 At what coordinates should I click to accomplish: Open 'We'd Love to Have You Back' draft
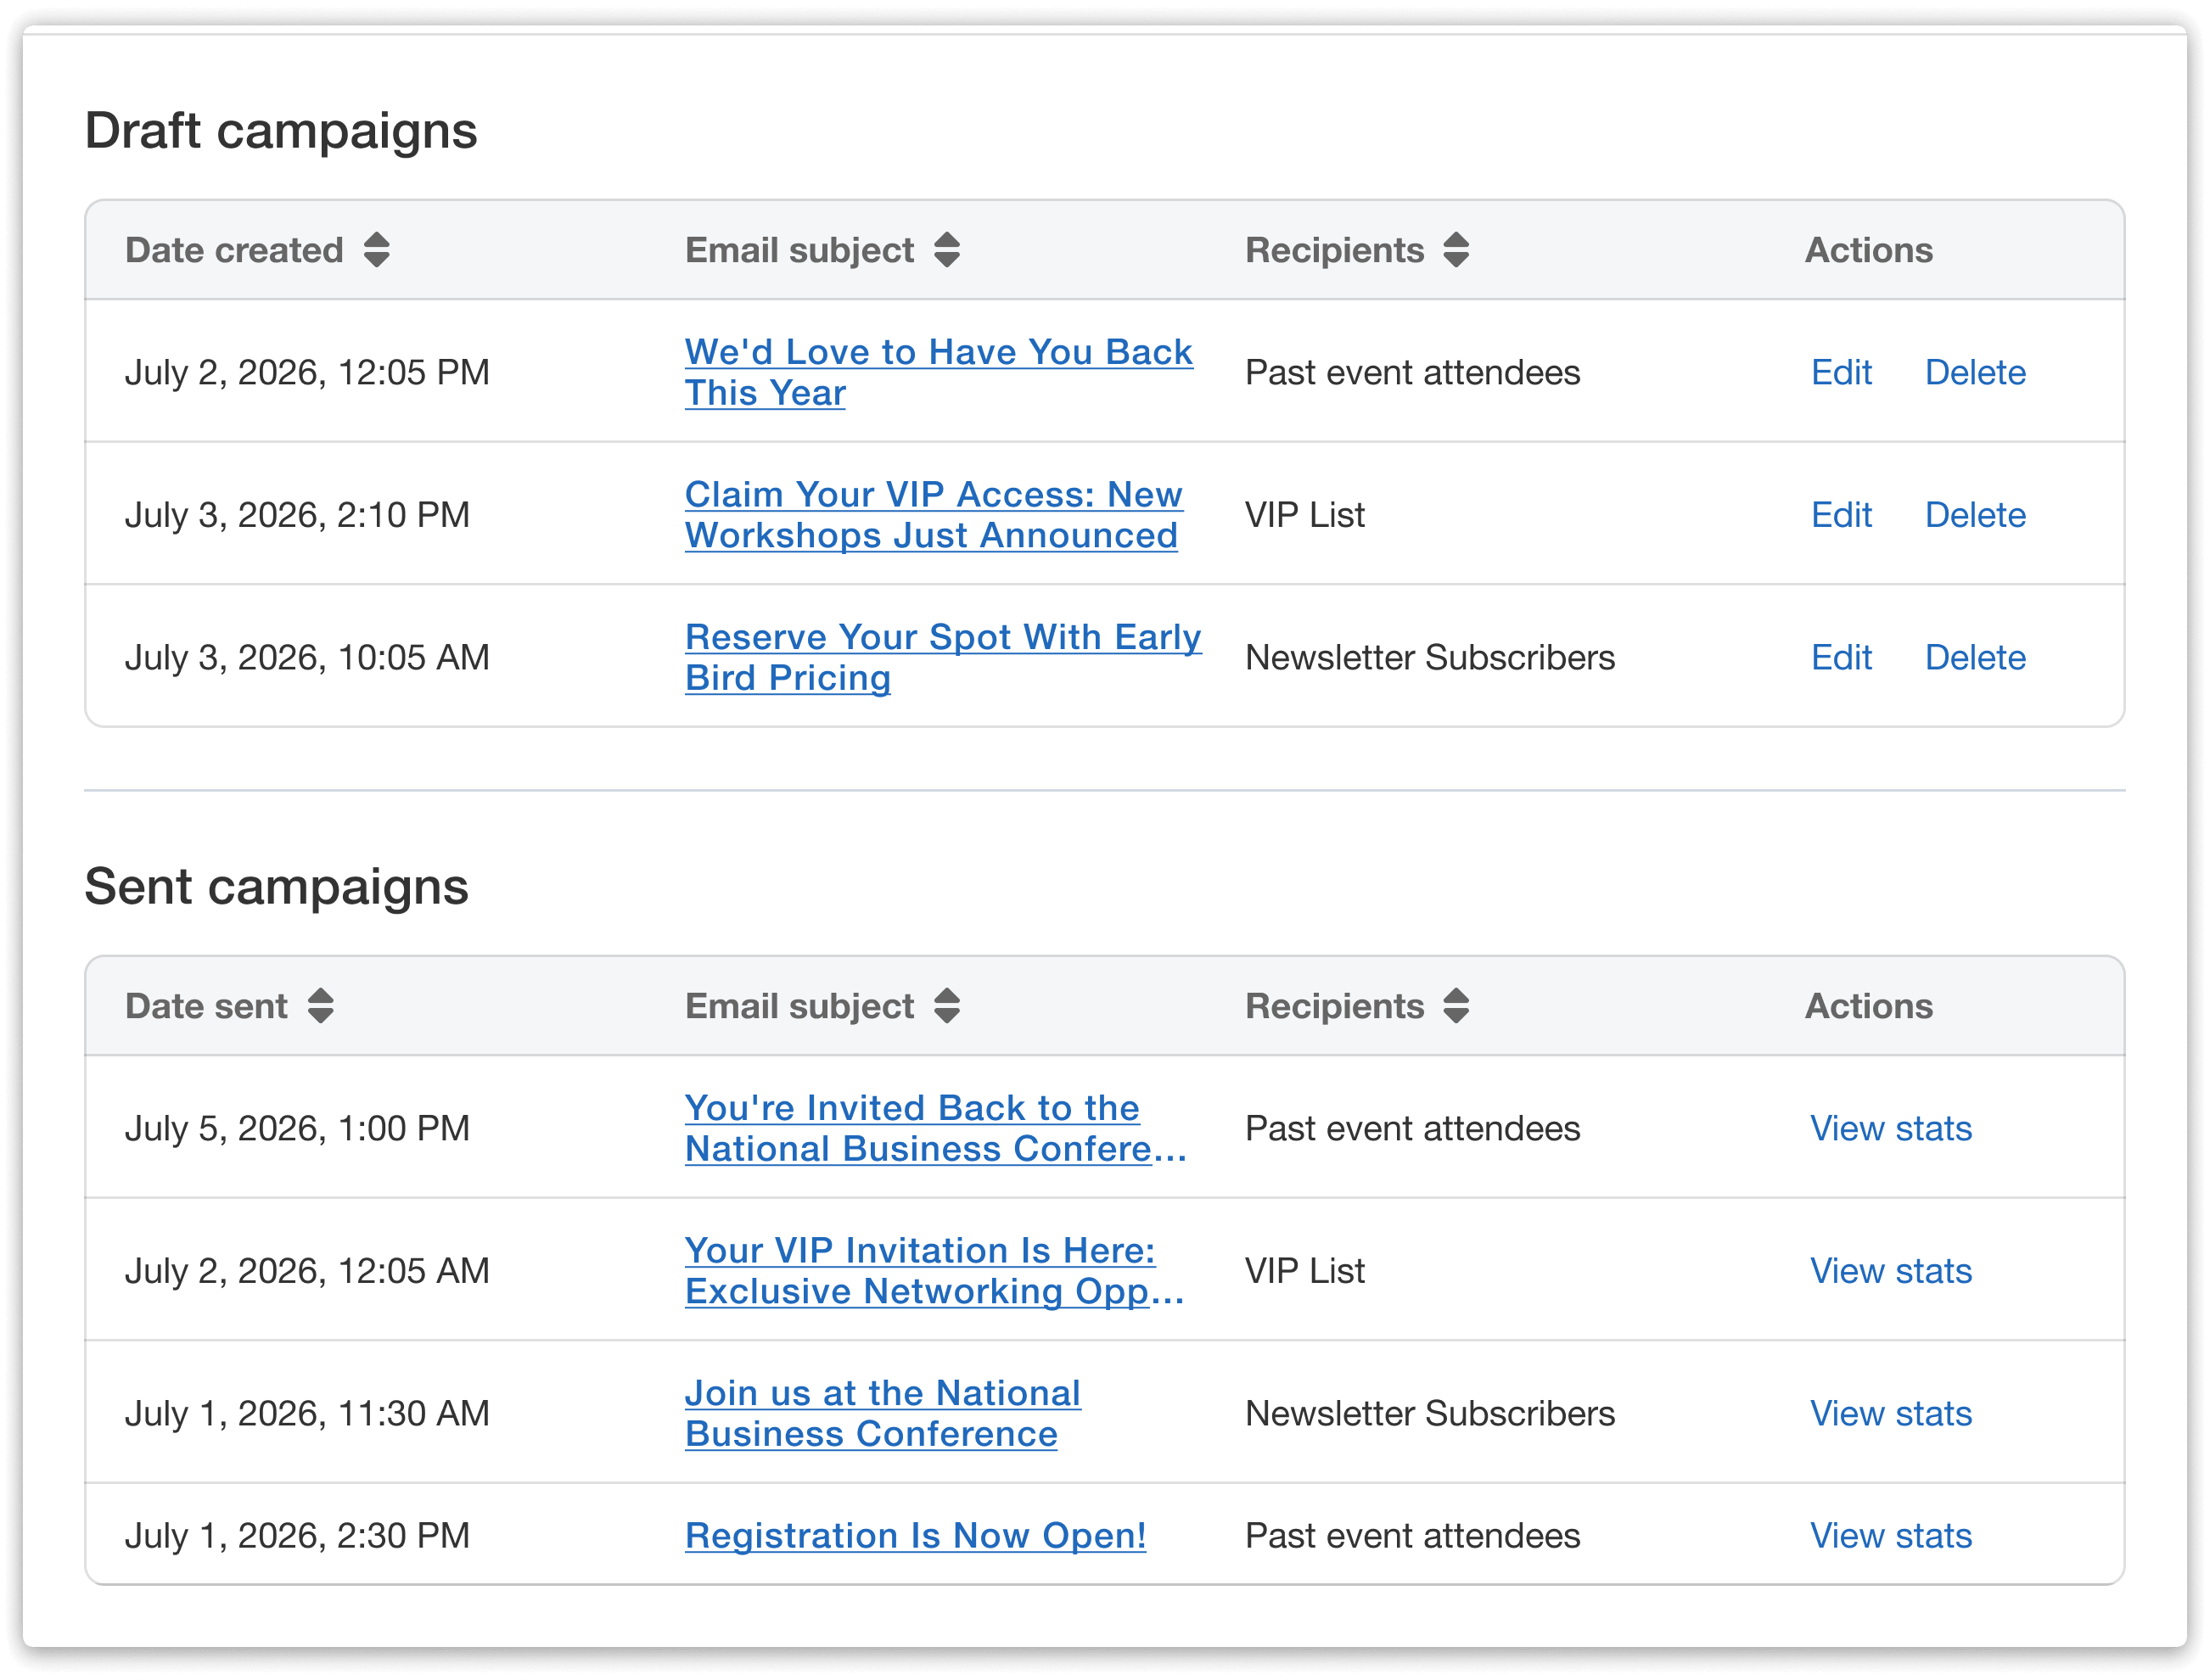[x=938, y=372]
